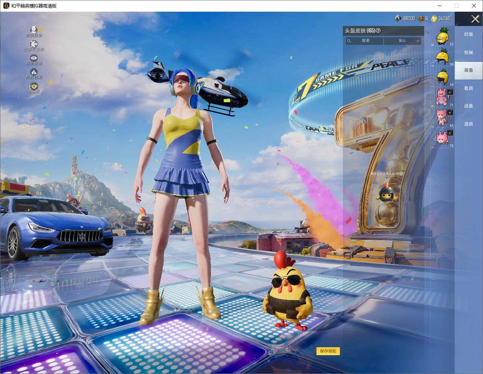Open the help icon beside 头盔皮肤 (165)
Screen dimensions: 483x374
point(378,31)
